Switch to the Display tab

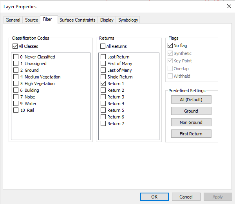[x=107, y=20]
